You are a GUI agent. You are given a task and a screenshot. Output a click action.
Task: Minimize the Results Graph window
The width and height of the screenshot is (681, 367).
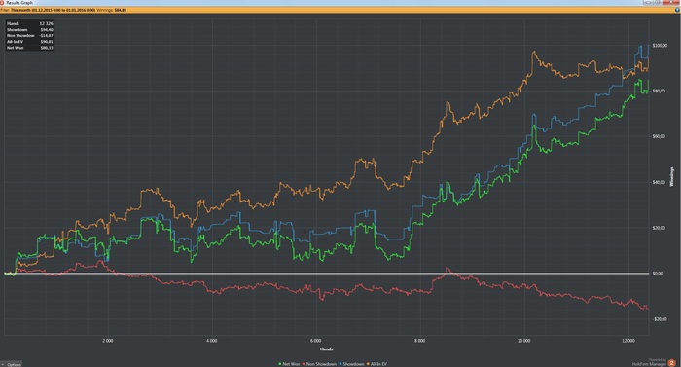point(648,3)
